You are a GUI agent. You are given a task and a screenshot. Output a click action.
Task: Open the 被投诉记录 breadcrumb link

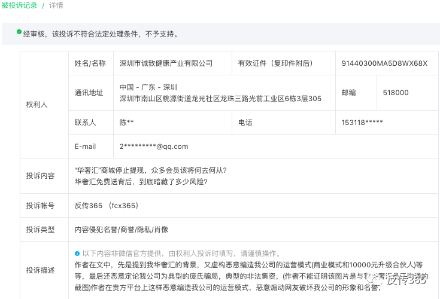19,5
